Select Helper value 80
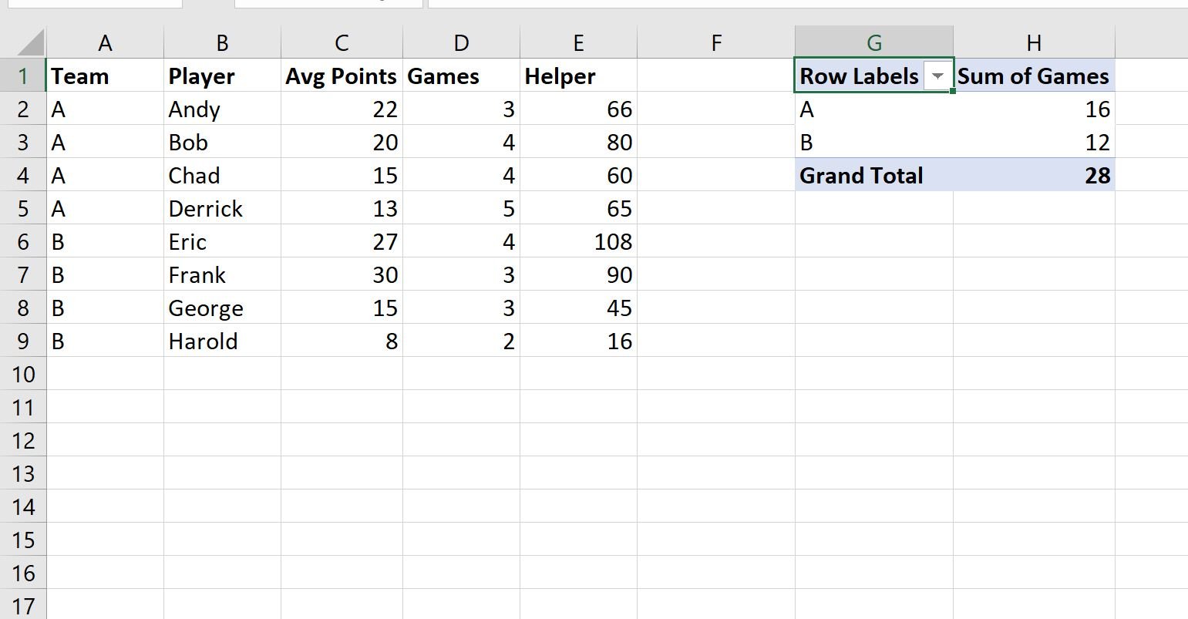The width and height of the screenshot is (1188, 619). tap(578, 143)
